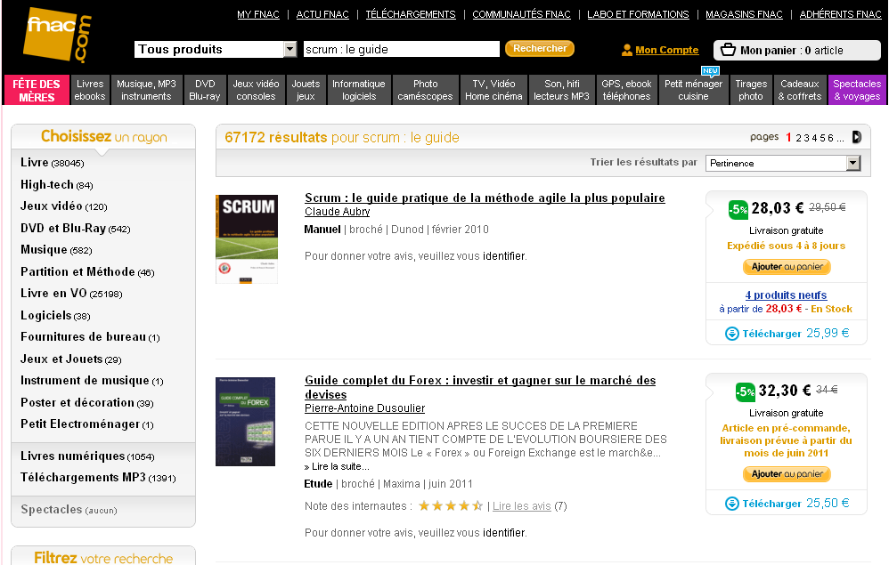Open the Tirages photo tab
Screen dimensions: 889x565
coord(751,90)
